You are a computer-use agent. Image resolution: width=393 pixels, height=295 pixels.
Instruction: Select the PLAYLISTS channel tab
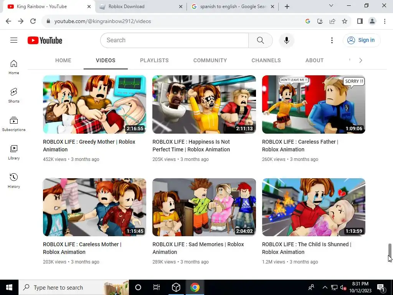(154, 60)
